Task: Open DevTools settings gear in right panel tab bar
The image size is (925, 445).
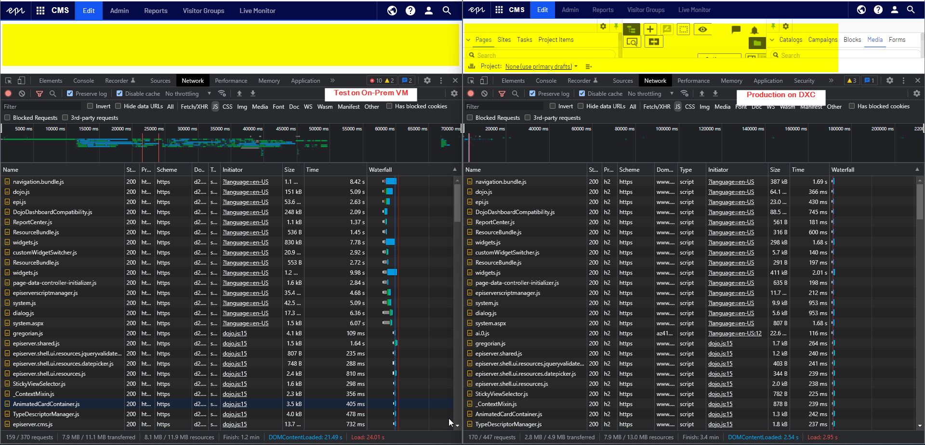Action: pos(889,81)
